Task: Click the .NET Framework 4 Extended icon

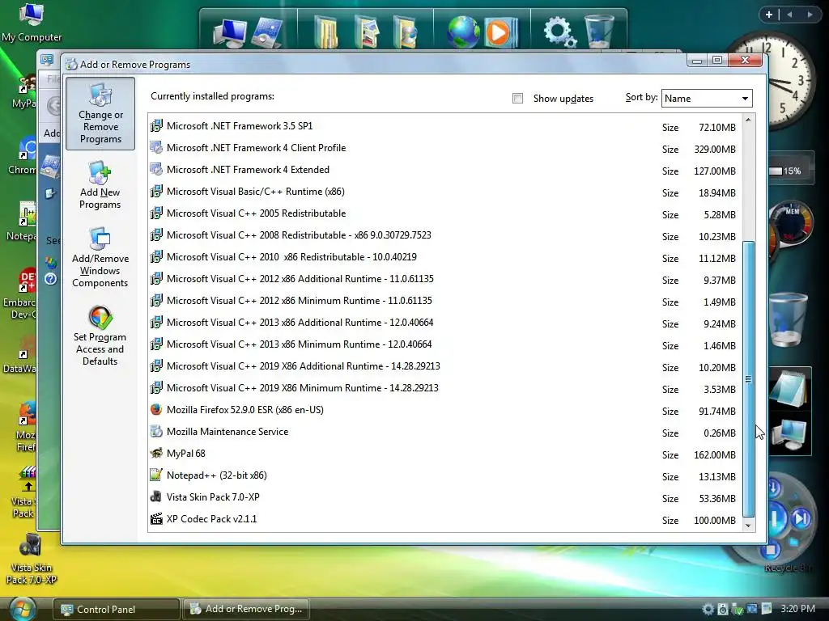Action: 156,170
